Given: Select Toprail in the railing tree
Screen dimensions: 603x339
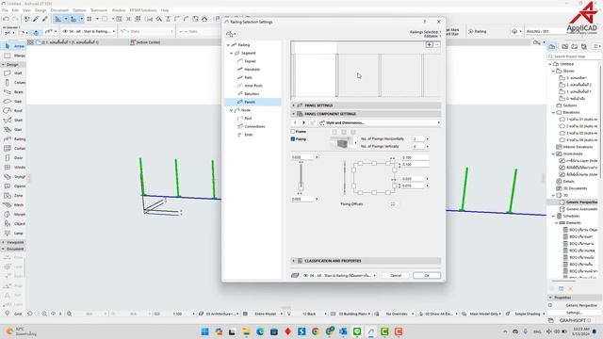Looking at the screenshot, I should 250,61.
